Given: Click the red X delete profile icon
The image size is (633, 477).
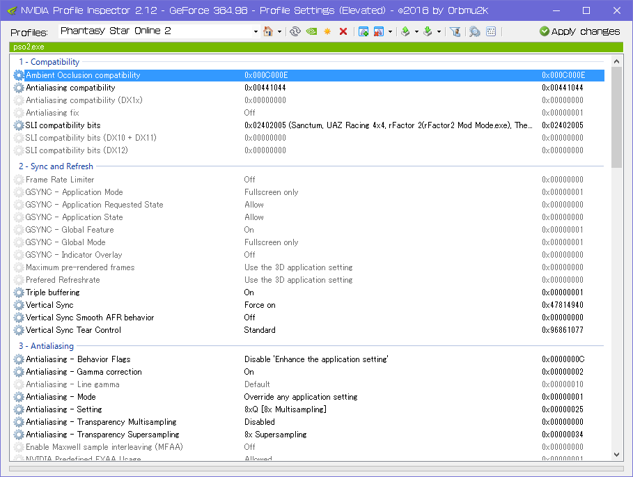Looking at the screenshot, I should coord(343,31).
